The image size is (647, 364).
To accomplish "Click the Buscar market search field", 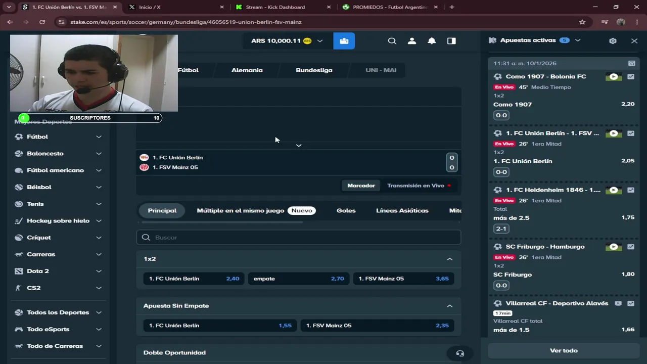I will pos(299,238).
